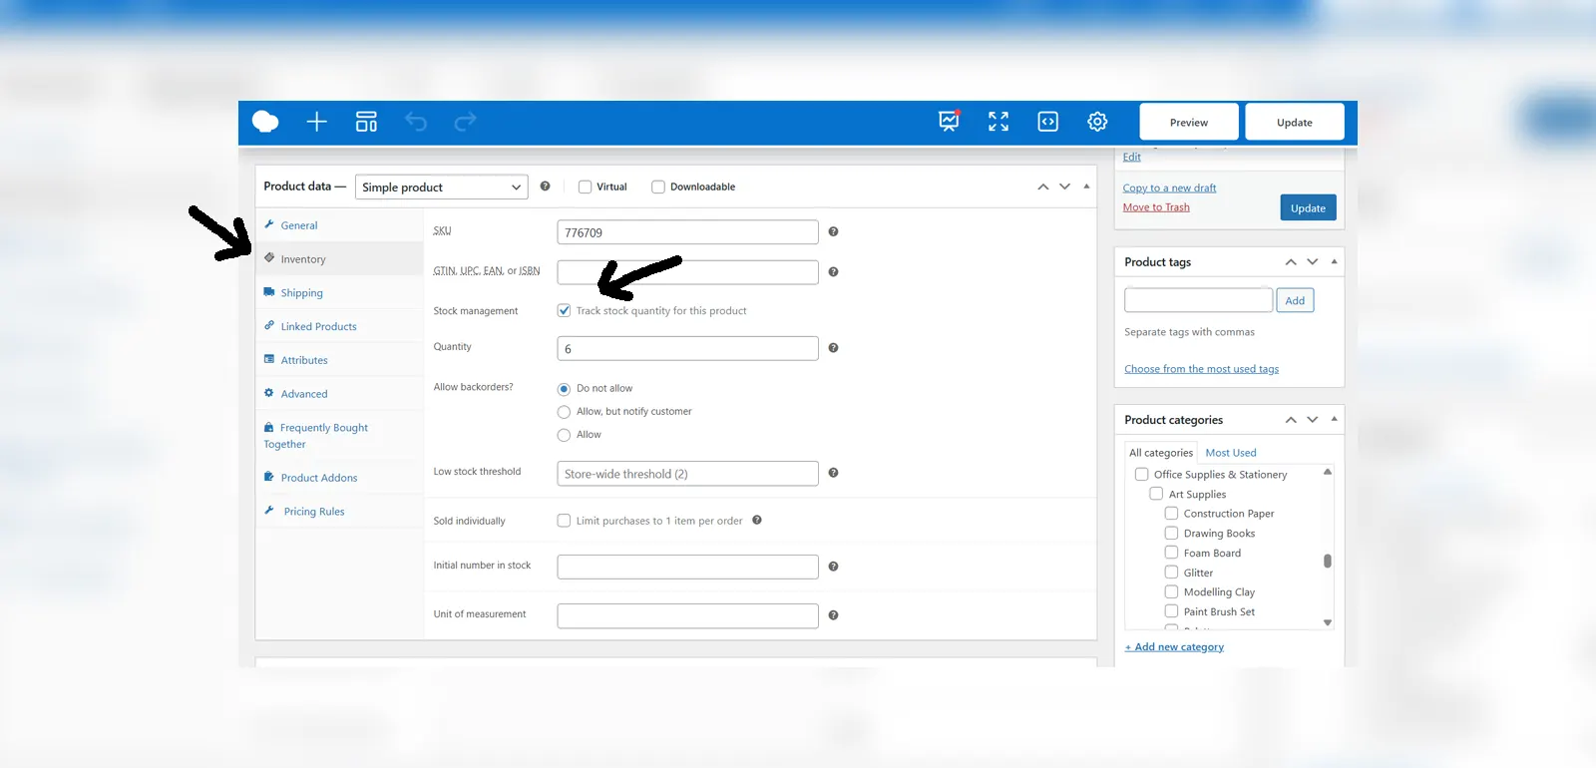This screenshot has width=1596, height=768.
Task: Open the Most Used categories tab
Action: (x=1230, y=453)
